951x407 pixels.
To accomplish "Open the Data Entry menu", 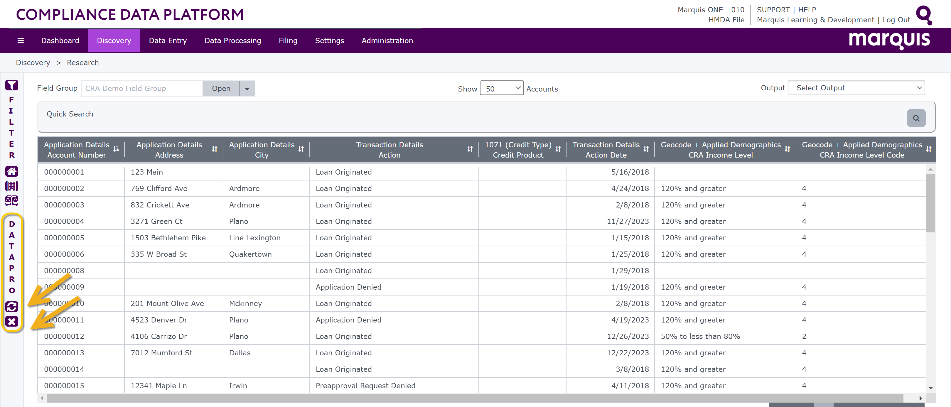I will [x=168, y=40].
